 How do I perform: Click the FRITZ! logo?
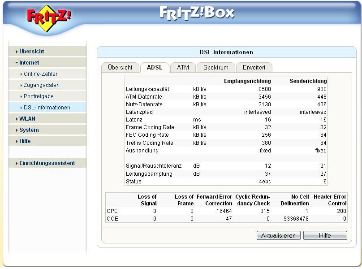(x=49, y=18)
